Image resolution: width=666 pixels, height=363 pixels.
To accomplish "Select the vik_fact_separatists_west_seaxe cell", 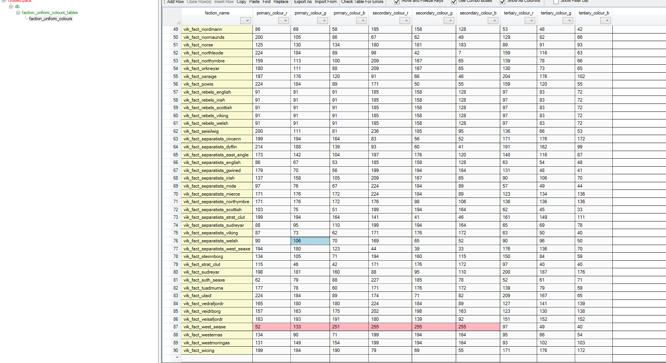I will coord(217,249).
